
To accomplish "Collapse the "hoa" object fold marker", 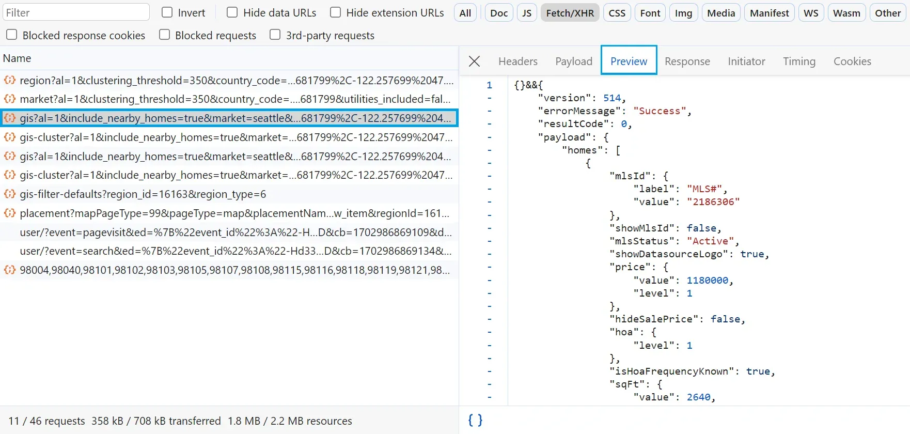I will coord(489,332).
